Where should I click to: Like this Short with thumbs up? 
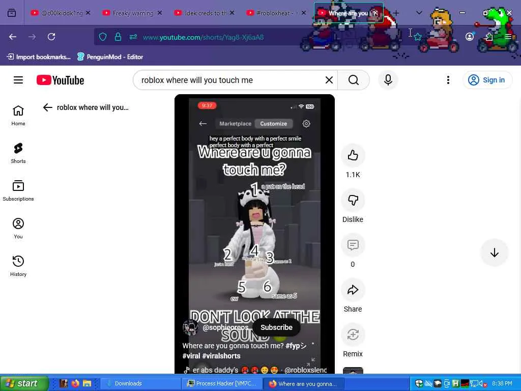coord(353,155)
